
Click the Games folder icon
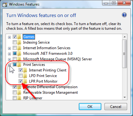point(19,37)
